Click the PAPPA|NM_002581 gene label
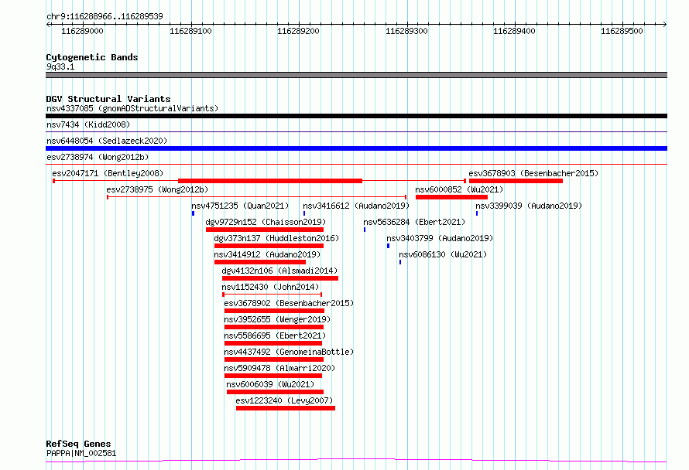 (x=81, y=453)
